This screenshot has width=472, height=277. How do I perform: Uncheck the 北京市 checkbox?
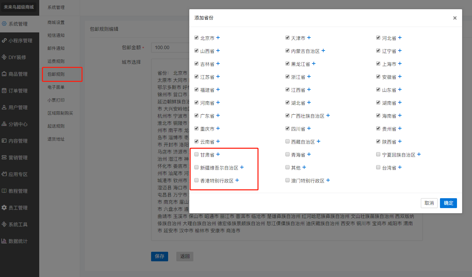(x=196, y=38)
